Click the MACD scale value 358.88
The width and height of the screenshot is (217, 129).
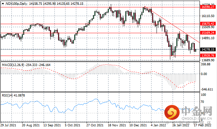click(206, 64)
